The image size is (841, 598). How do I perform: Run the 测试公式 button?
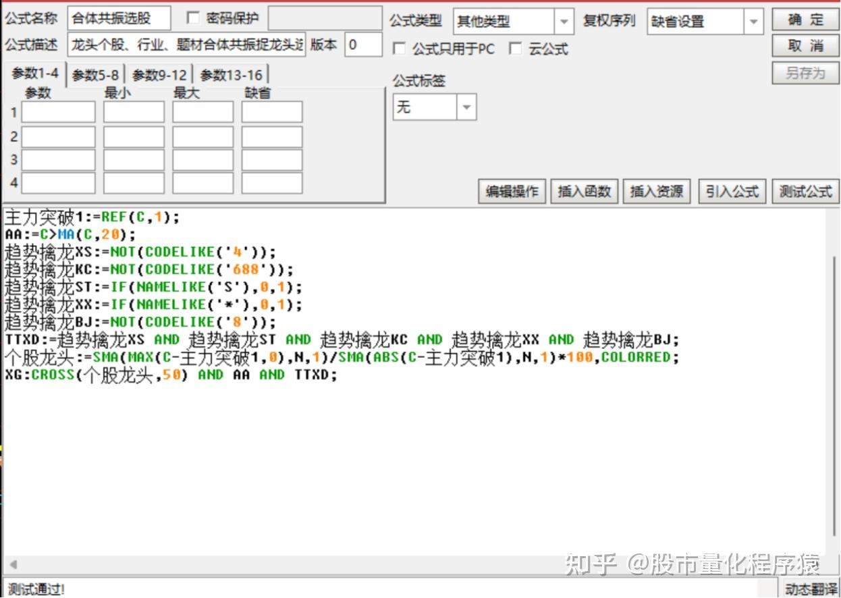[806, 192]
